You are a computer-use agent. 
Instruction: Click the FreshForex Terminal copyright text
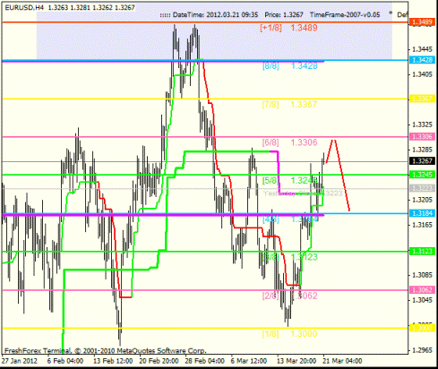point(105,351)
